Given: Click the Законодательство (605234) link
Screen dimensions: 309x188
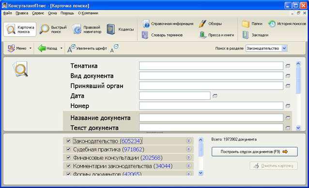Looking at the screenshot, I should point(108,141).
